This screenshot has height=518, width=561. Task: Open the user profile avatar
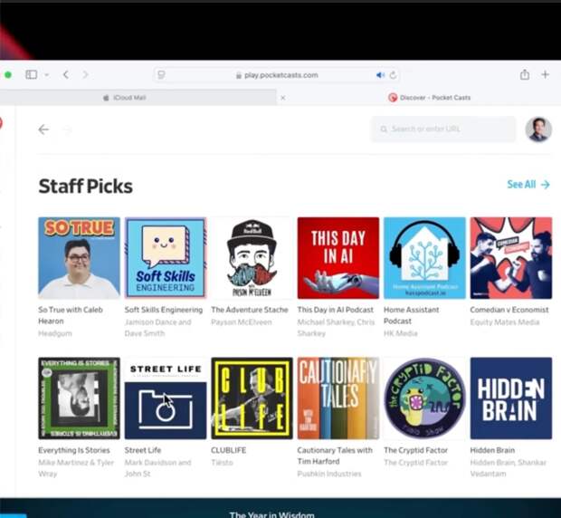pyautogui.click(x=538, y=129)
